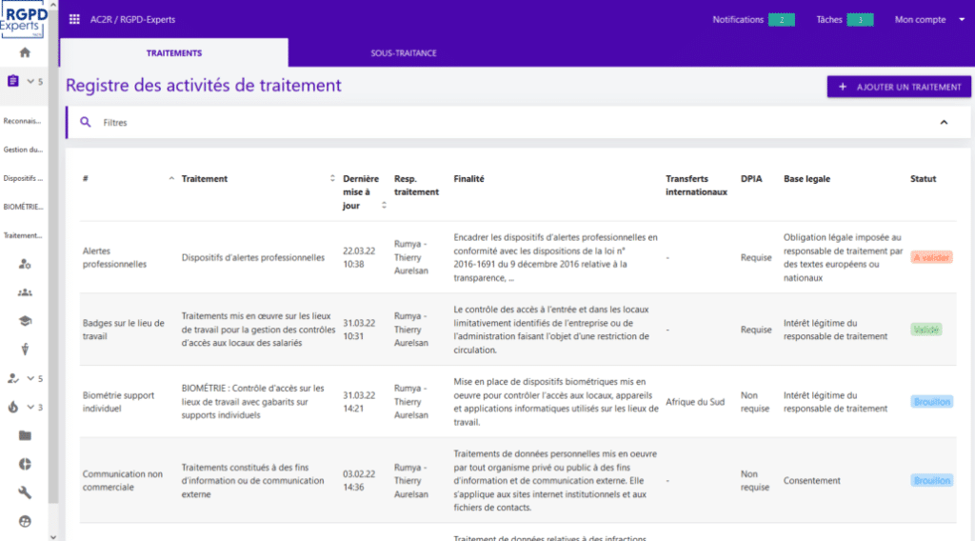This screenshot has height=541, width=975.
Task: Click the Base legale column header
Action: tap(806, 178)
